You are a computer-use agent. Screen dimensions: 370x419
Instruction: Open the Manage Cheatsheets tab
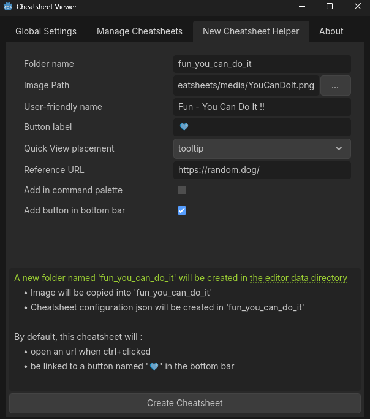pyautogui.click(x=140, y=31)
